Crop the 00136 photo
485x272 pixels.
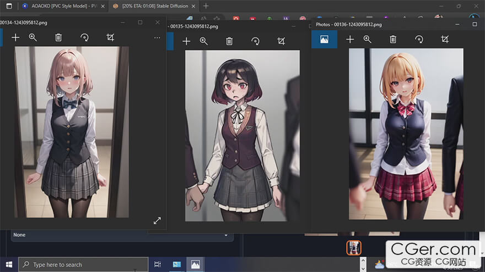click(x=445, y=39)
